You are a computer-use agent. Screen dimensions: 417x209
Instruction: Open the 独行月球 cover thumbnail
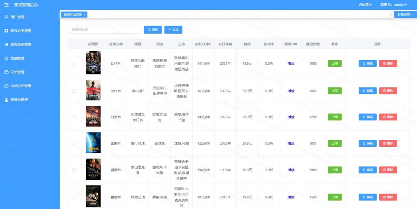coord(93,143)
